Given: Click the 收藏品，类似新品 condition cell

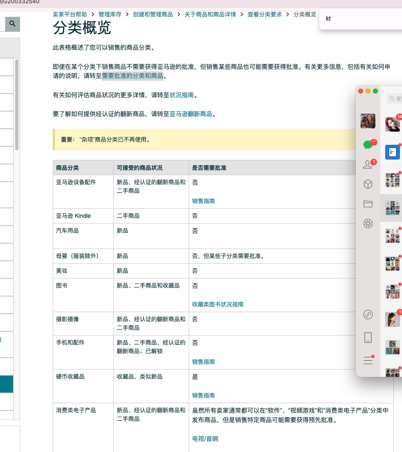Looking at the screenshot, I should tap(151, 386).
